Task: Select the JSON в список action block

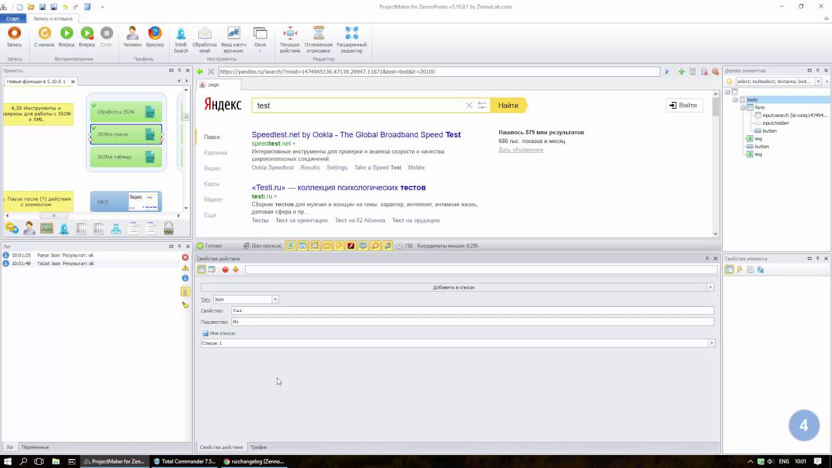Action: pos(126,135)
